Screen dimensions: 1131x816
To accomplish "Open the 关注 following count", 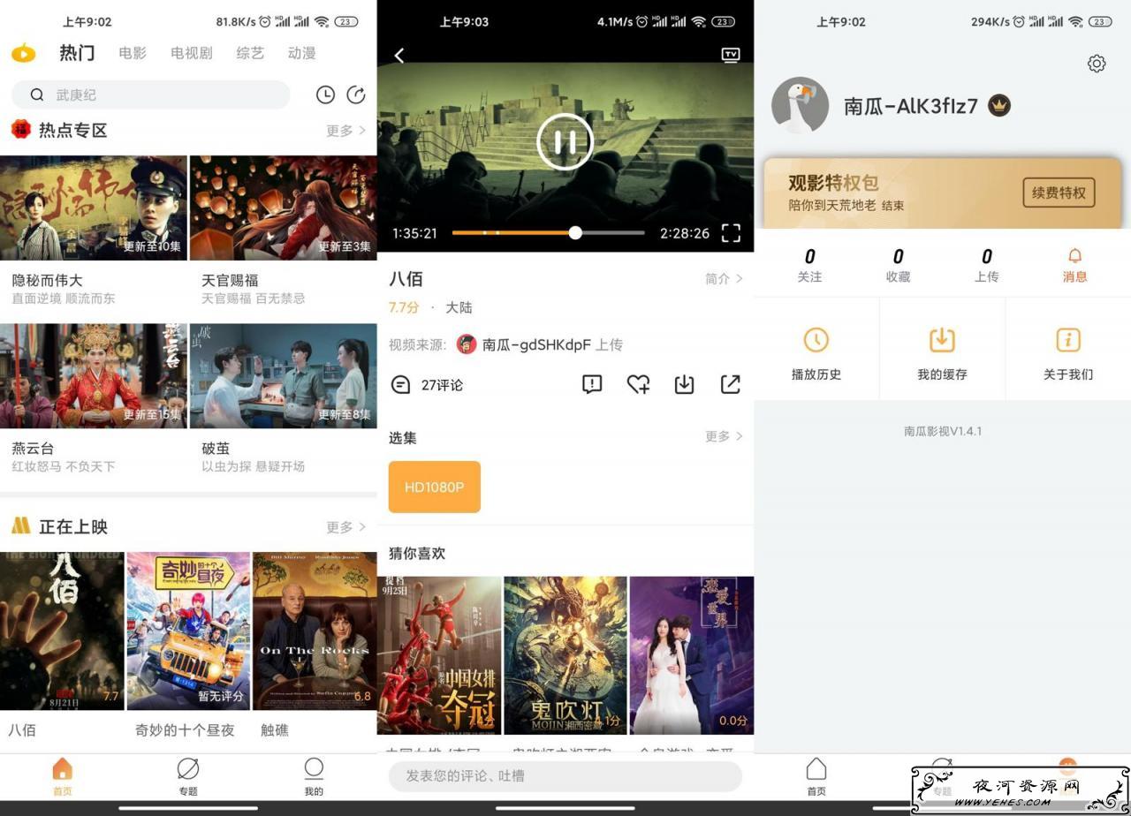I will tap(809, 265).
